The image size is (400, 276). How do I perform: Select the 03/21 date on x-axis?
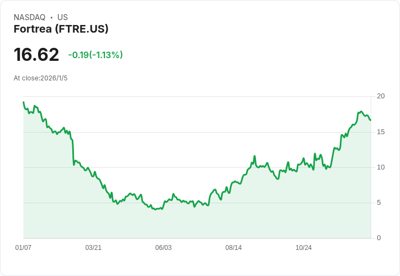93,247
